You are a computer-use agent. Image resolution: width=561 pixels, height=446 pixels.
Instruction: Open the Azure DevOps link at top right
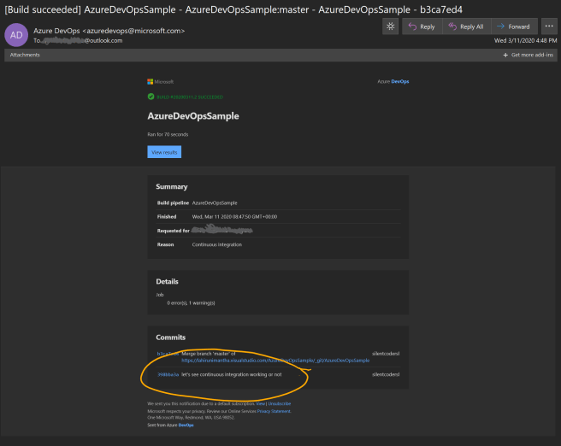click(393, 82)
